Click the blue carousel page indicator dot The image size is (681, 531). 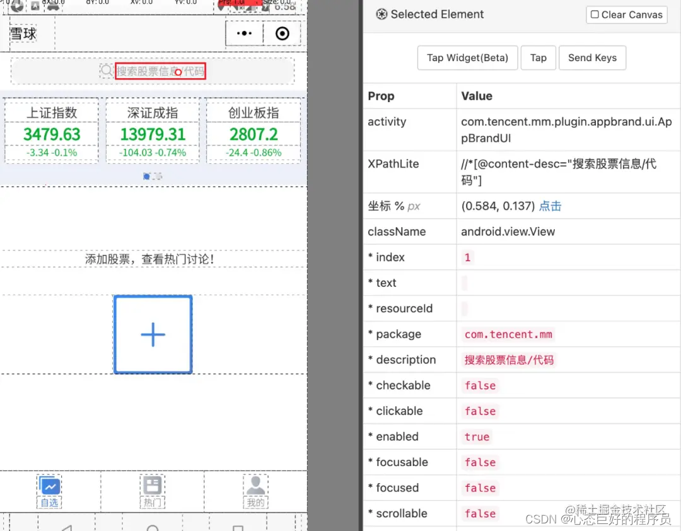146,176
